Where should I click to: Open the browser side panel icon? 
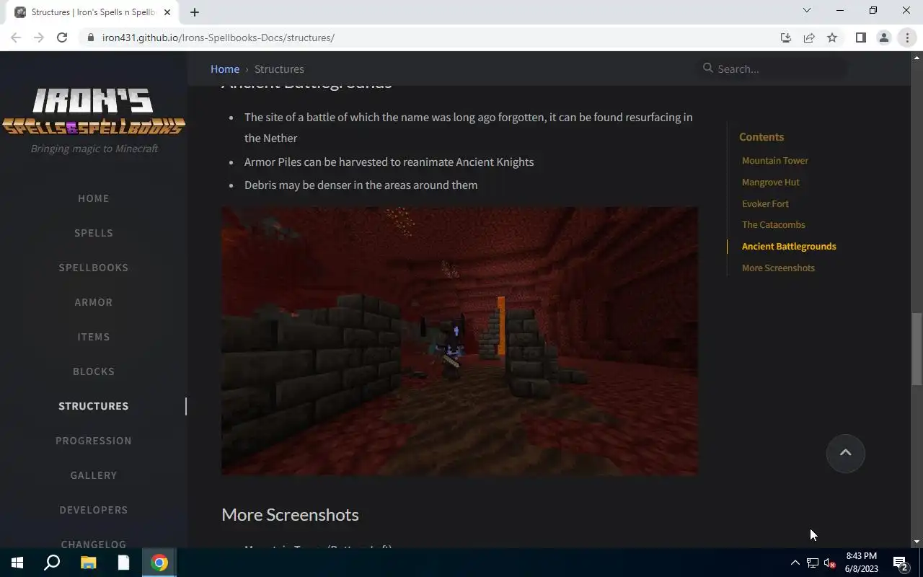[860, 38]
